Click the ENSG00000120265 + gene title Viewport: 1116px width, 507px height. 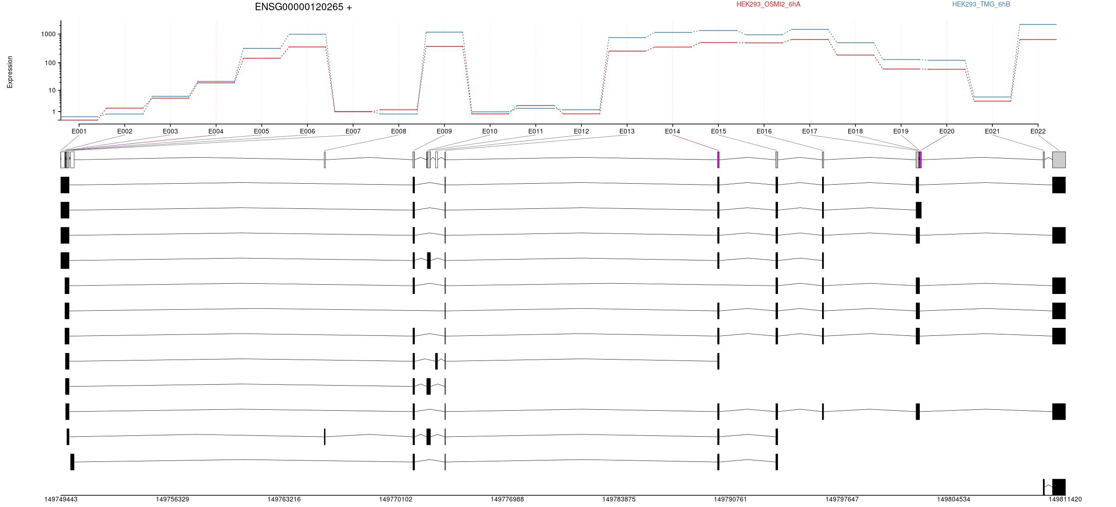click(x=303, y=7)
